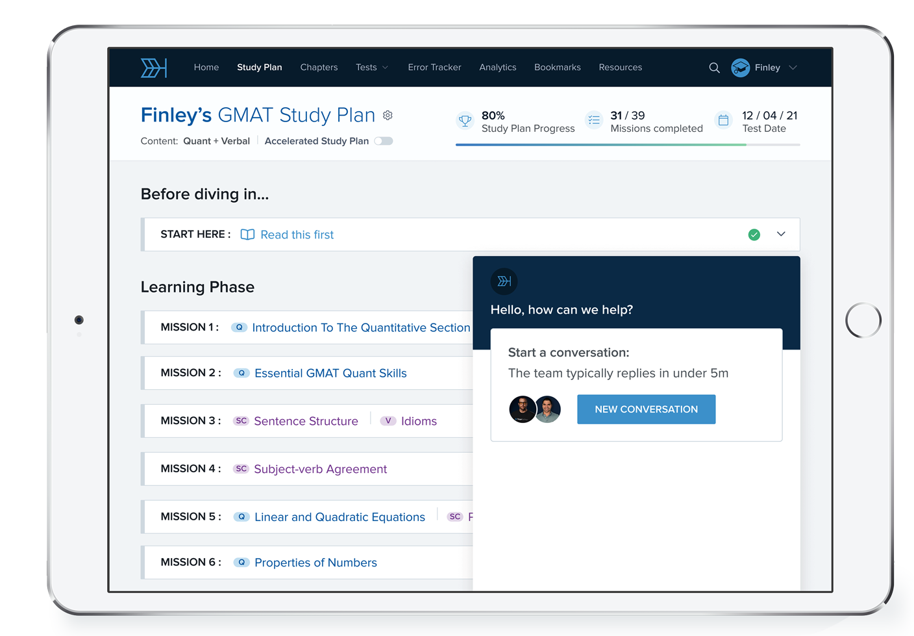Open the Chapters tab

tap(319, 68)
